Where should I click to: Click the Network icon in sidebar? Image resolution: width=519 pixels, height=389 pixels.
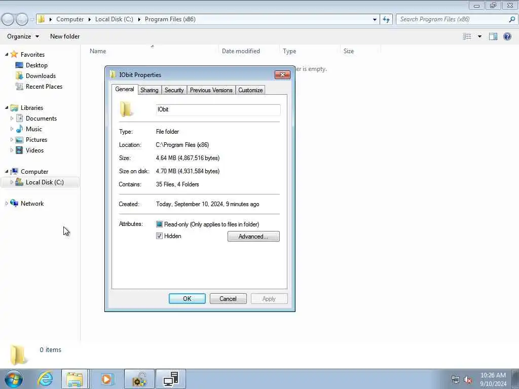[14, 203]
